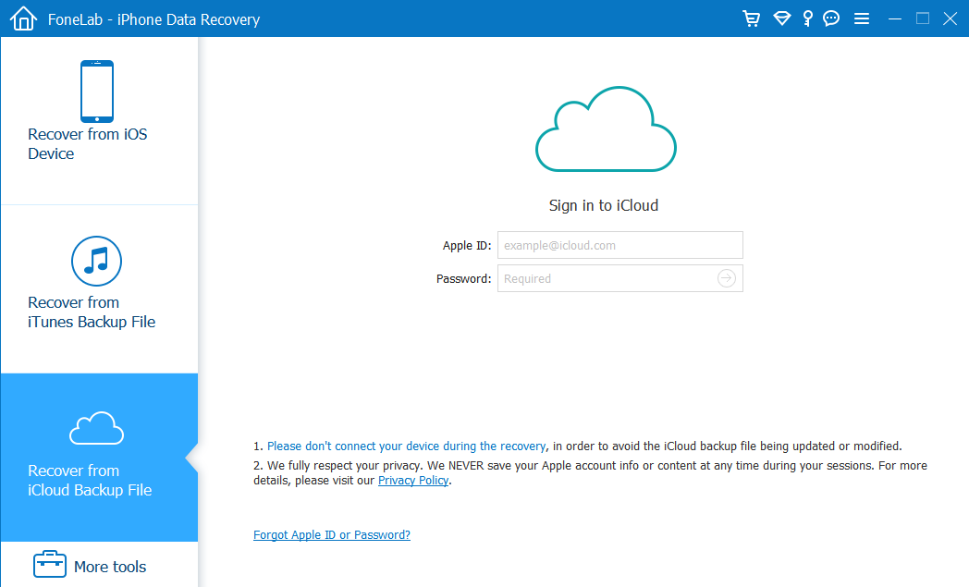
Task: Click Forgot Apple ID or Password link
Action: (x=332, y=535)
